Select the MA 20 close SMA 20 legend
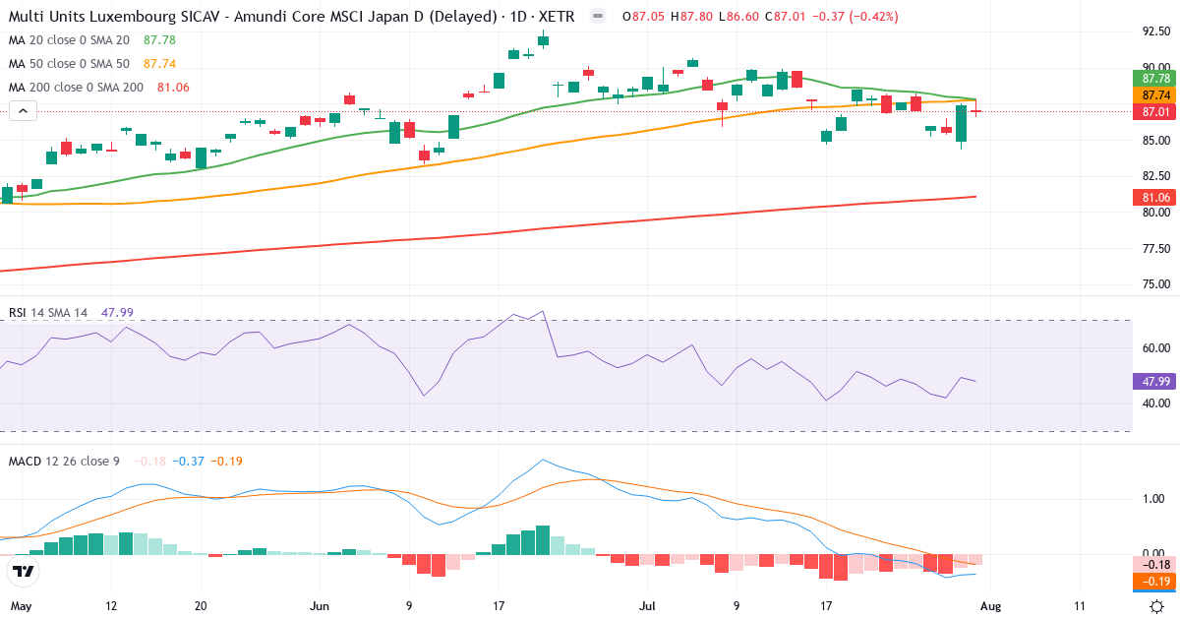The image size is (1180, 620). click(x=69, y=39)
